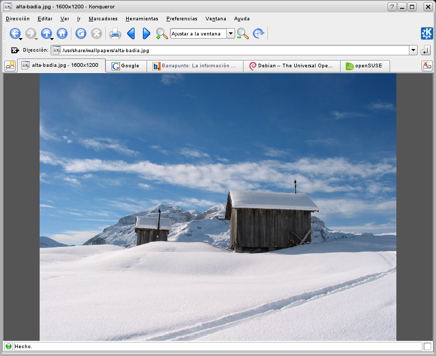
Task: Close current tab using right tab-bar button
Action: pos(427,66)
